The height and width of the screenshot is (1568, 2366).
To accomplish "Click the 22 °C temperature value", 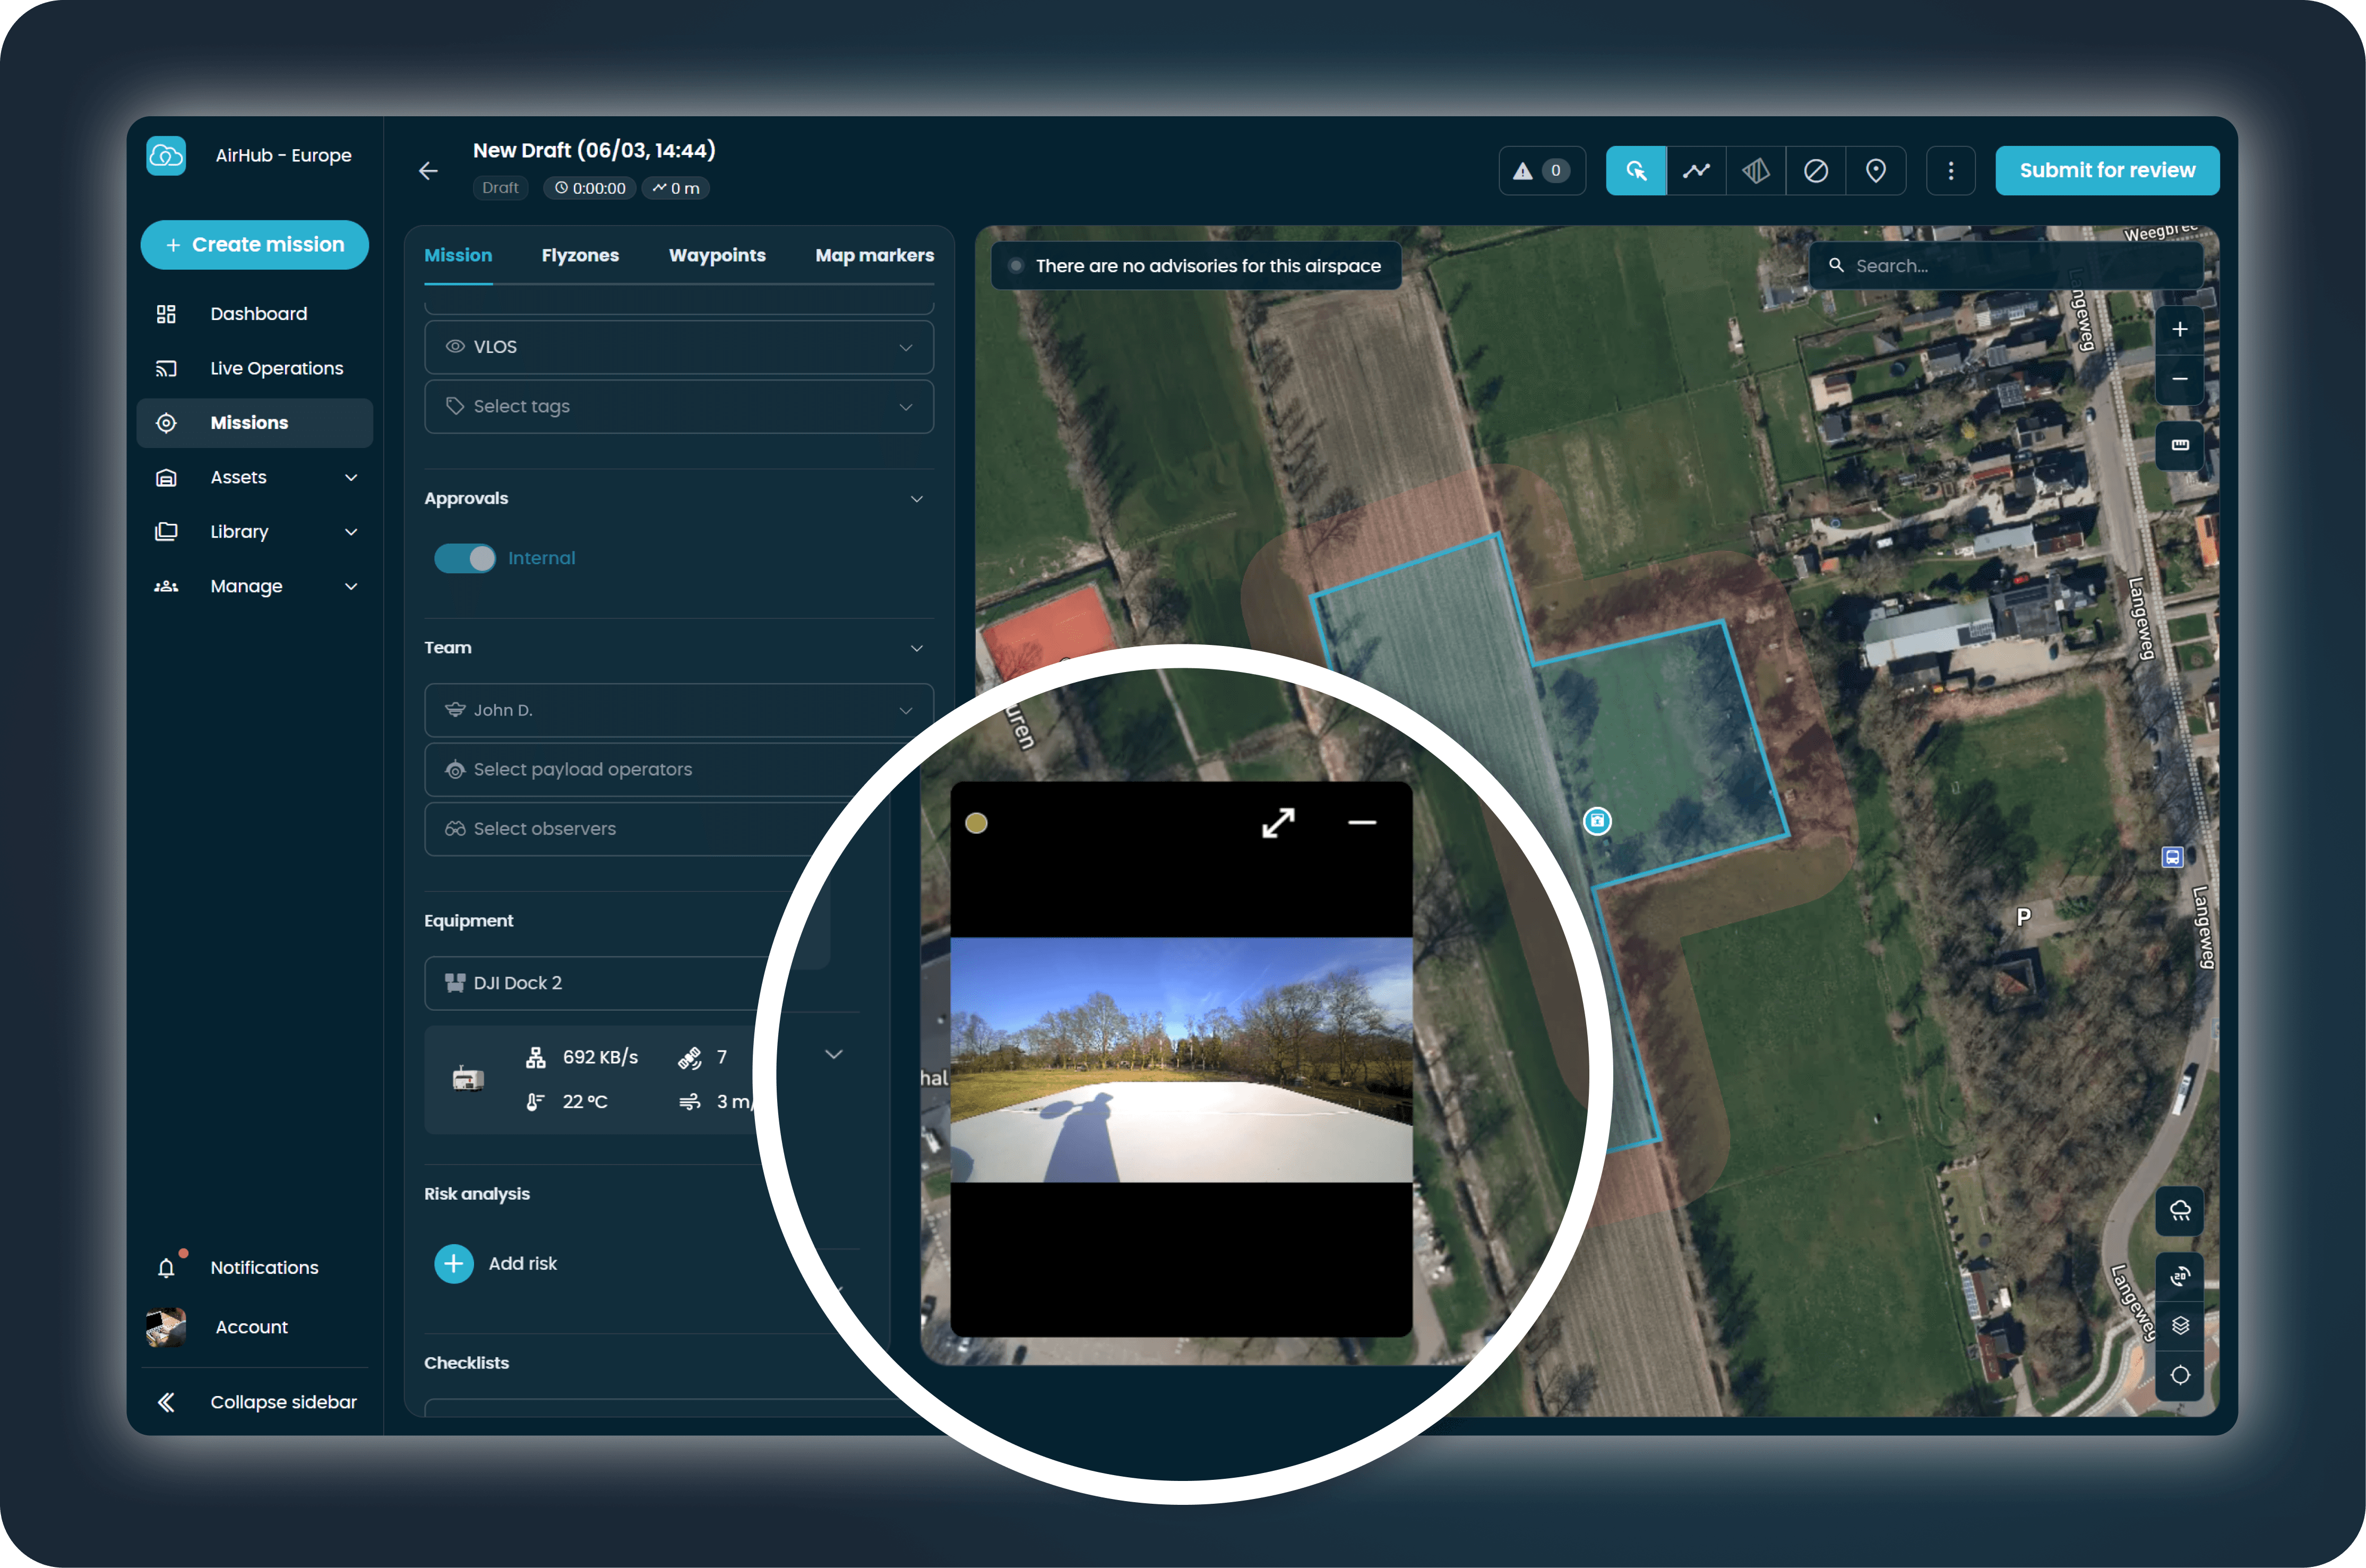I will click(585, 1102).
